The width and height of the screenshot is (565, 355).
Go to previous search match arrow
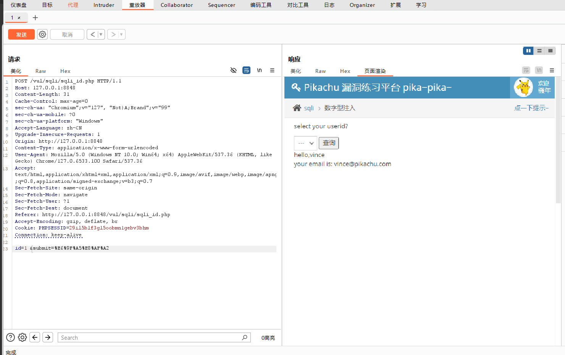[35, 337]
